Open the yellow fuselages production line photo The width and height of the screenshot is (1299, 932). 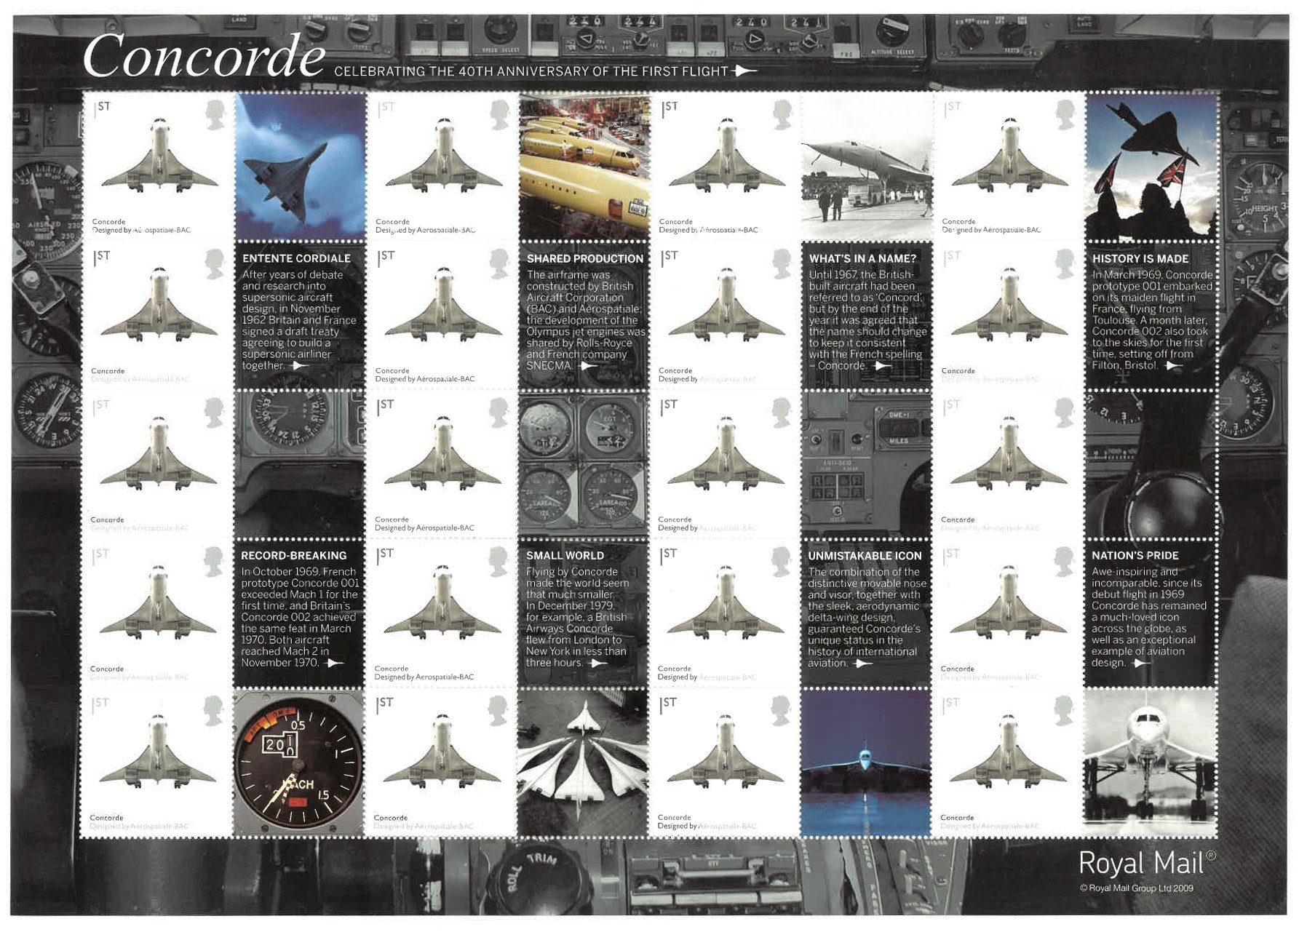584,167
